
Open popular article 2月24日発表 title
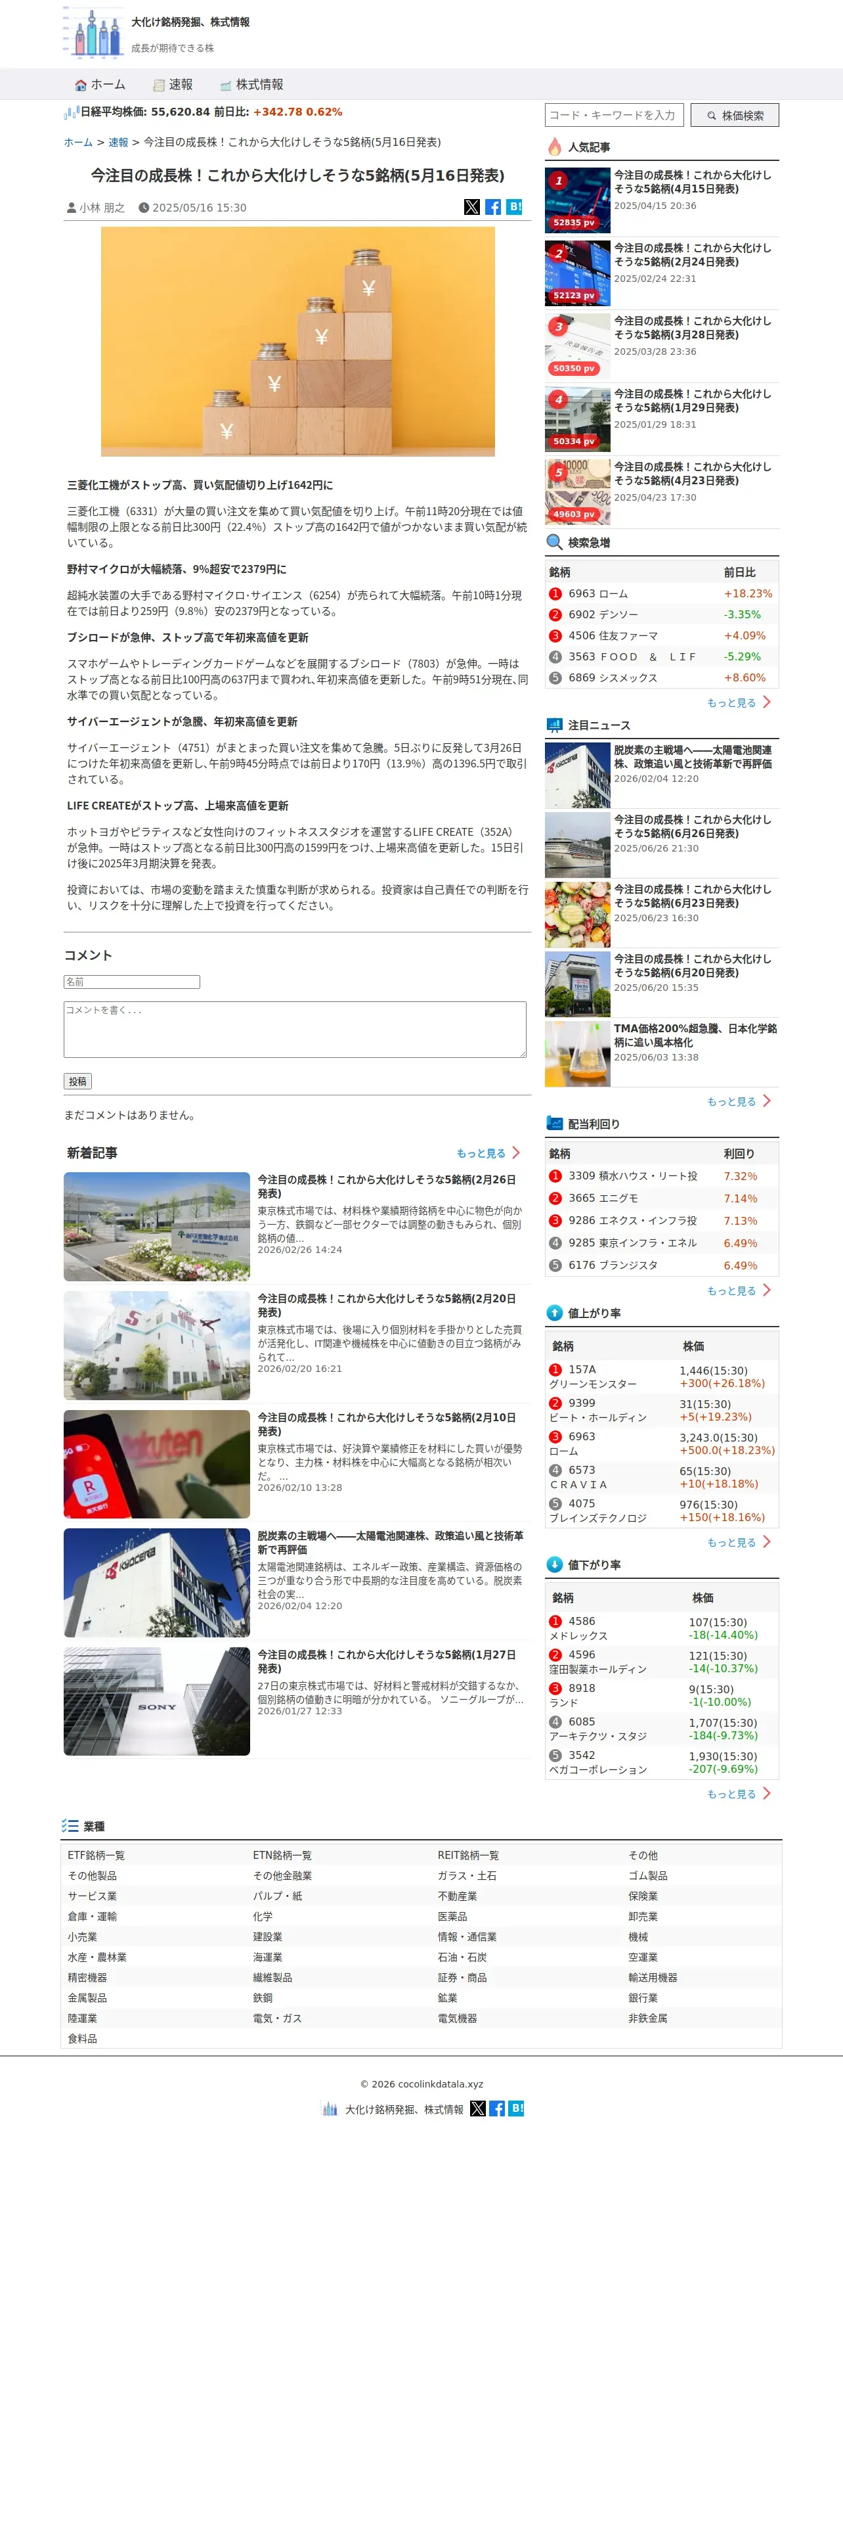tap(692, 256)
